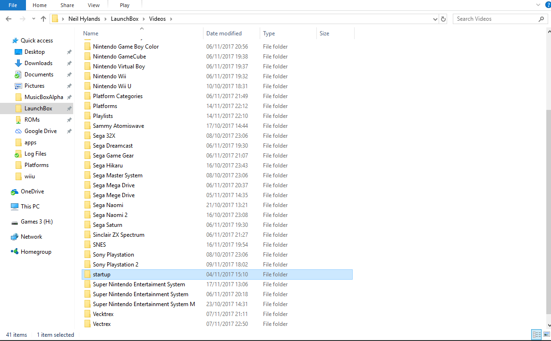551x341 pixels.
Task: Click the Vecktrex folder icon
Action: click(87, 314)
